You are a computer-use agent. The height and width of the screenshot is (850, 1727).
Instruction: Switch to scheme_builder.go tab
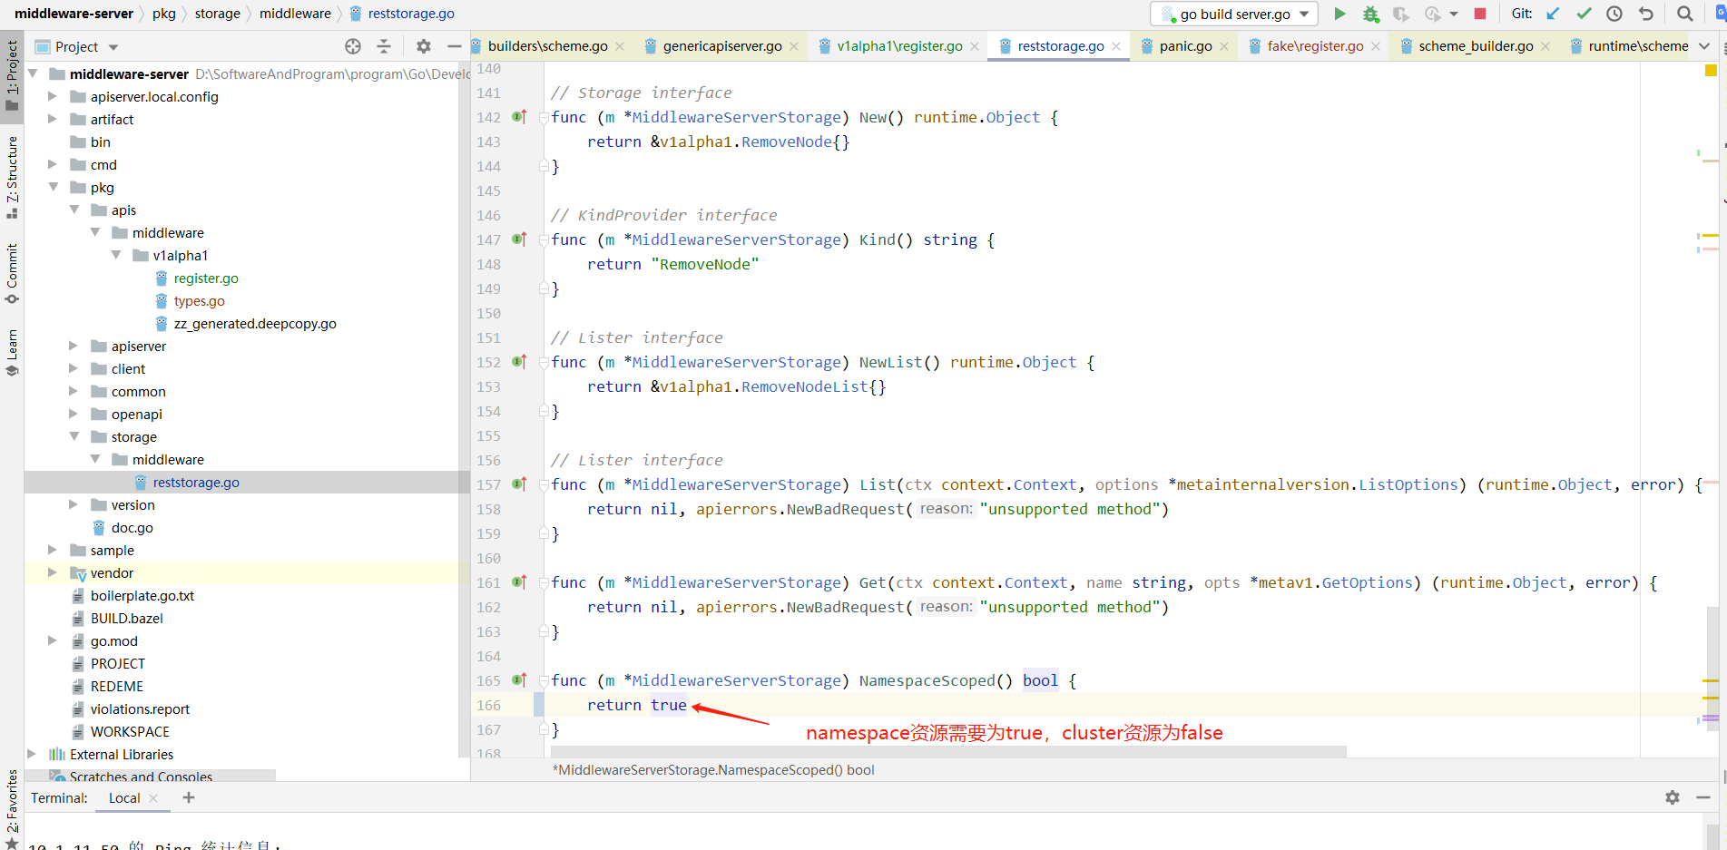[x=1476, y=46]
